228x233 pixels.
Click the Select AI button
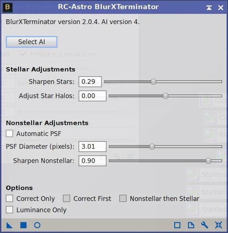[32, 42]
